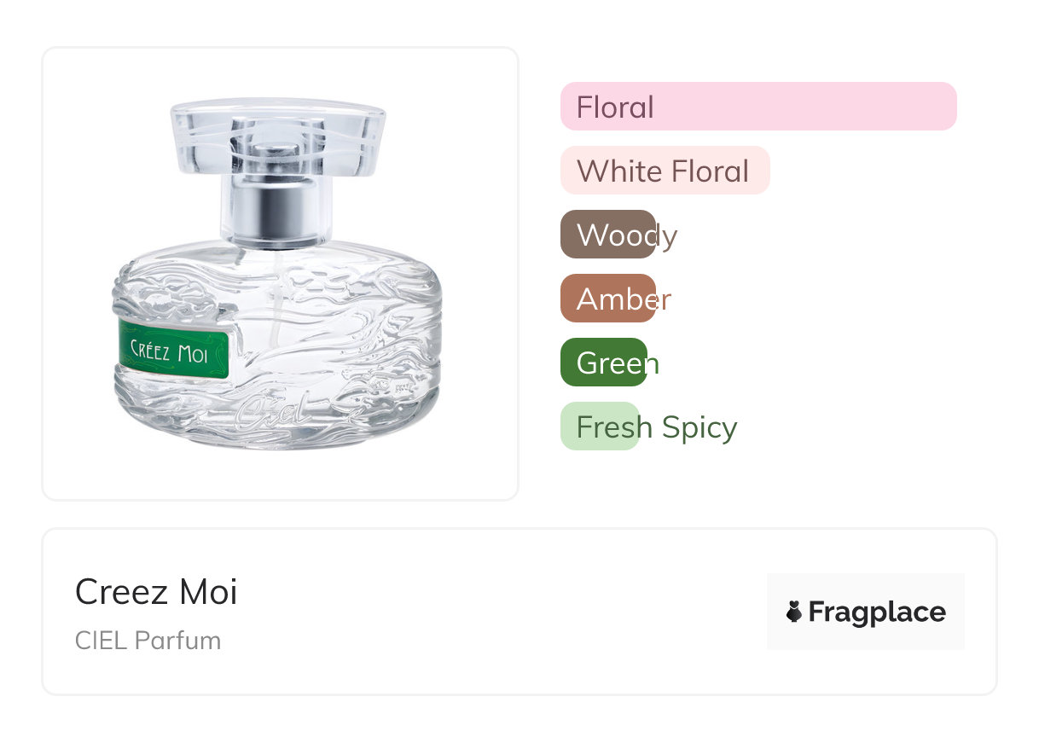
Task: Click the CIEL Parfum brand name
Action: (148, 640)
